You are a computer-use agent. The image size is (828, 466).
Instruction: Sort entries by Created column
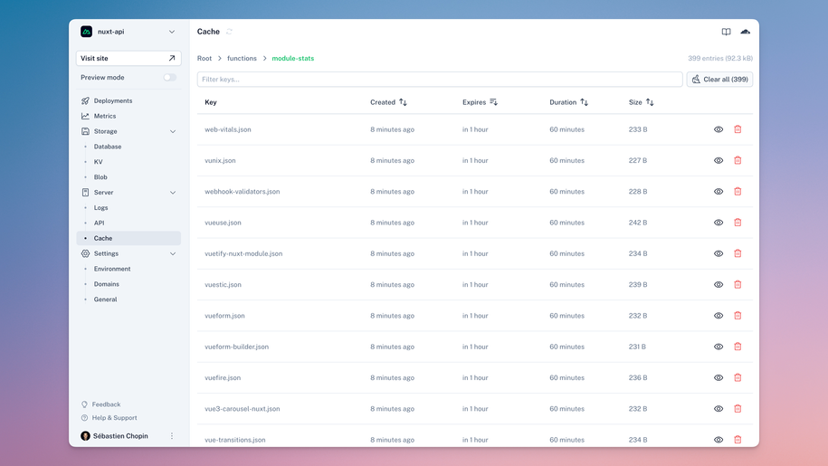point(403,102)
